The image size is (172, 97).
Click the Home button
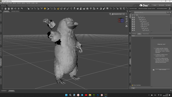coord(155,5)
